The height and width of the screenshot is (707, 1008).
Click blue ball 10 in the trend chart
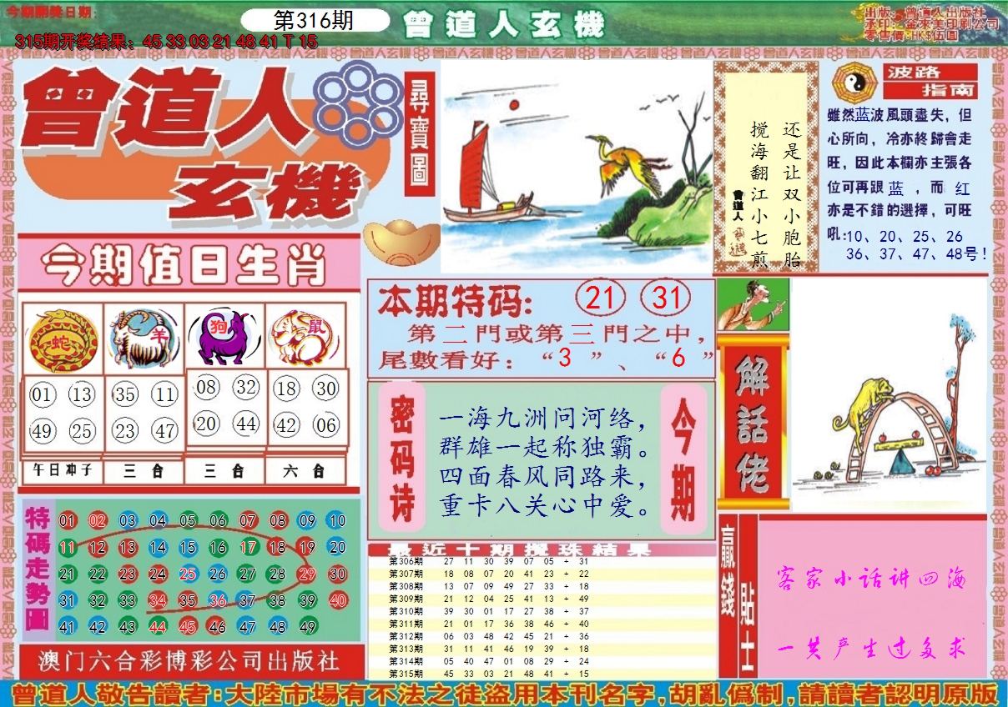337,521
